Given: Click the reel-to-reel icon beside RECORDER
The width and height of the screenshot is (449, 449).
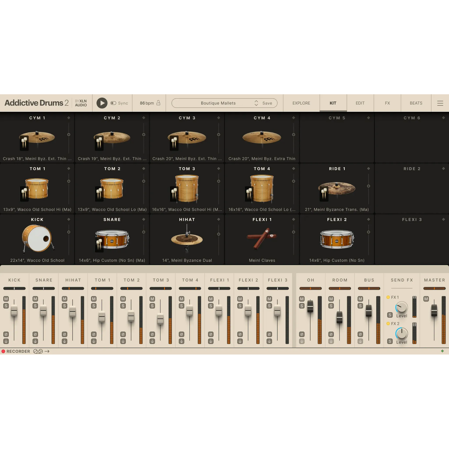Looking at the screenshot, I should tap(38, 351).
